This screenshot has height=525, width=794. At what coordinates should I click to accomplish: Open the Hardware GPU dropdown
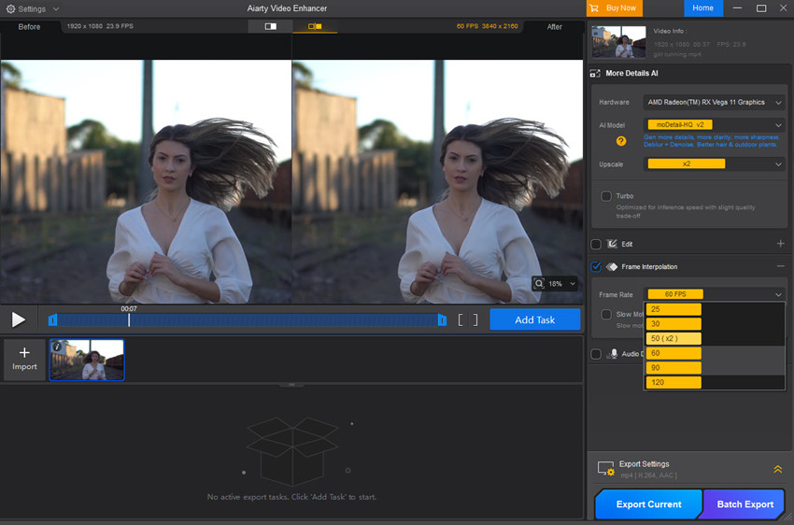coord(715,102)
